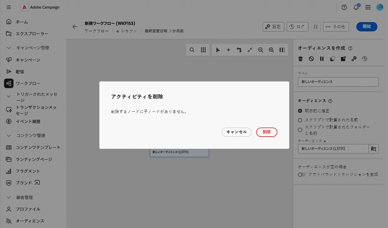Open the app switcher grid
Screen dimensions: 388x228
pyautogui.click(x=368, y=7)
